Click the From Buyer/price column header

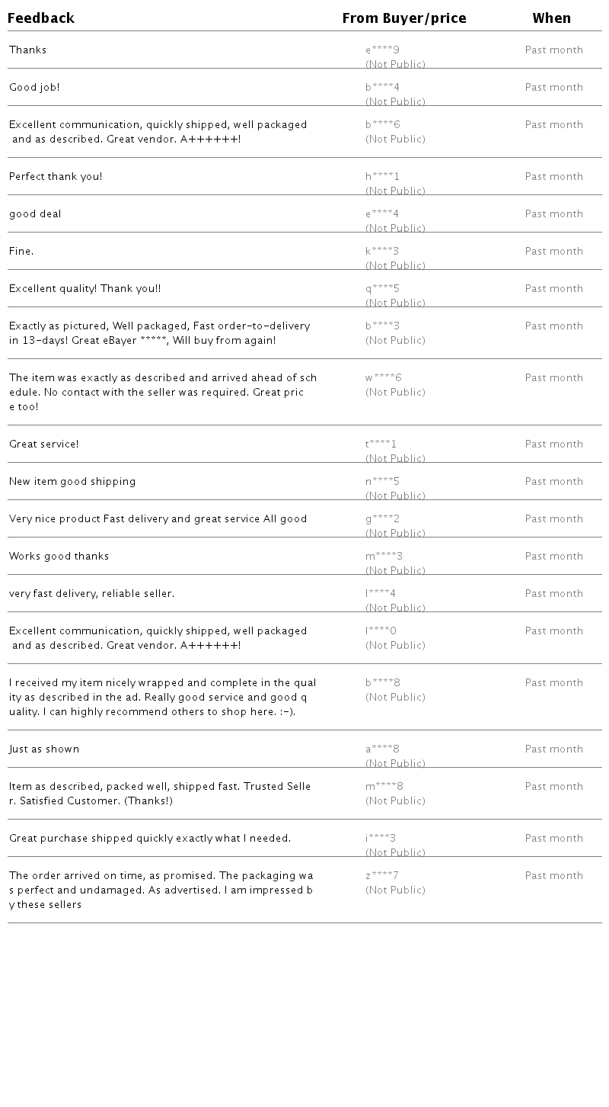coord(404,18)
